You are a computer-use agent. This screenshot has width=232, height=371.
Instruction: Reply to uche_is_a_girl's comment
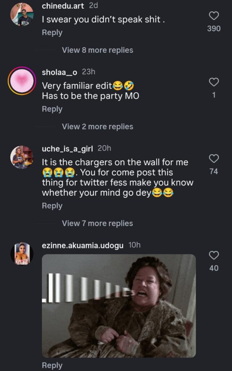[52, 206]
